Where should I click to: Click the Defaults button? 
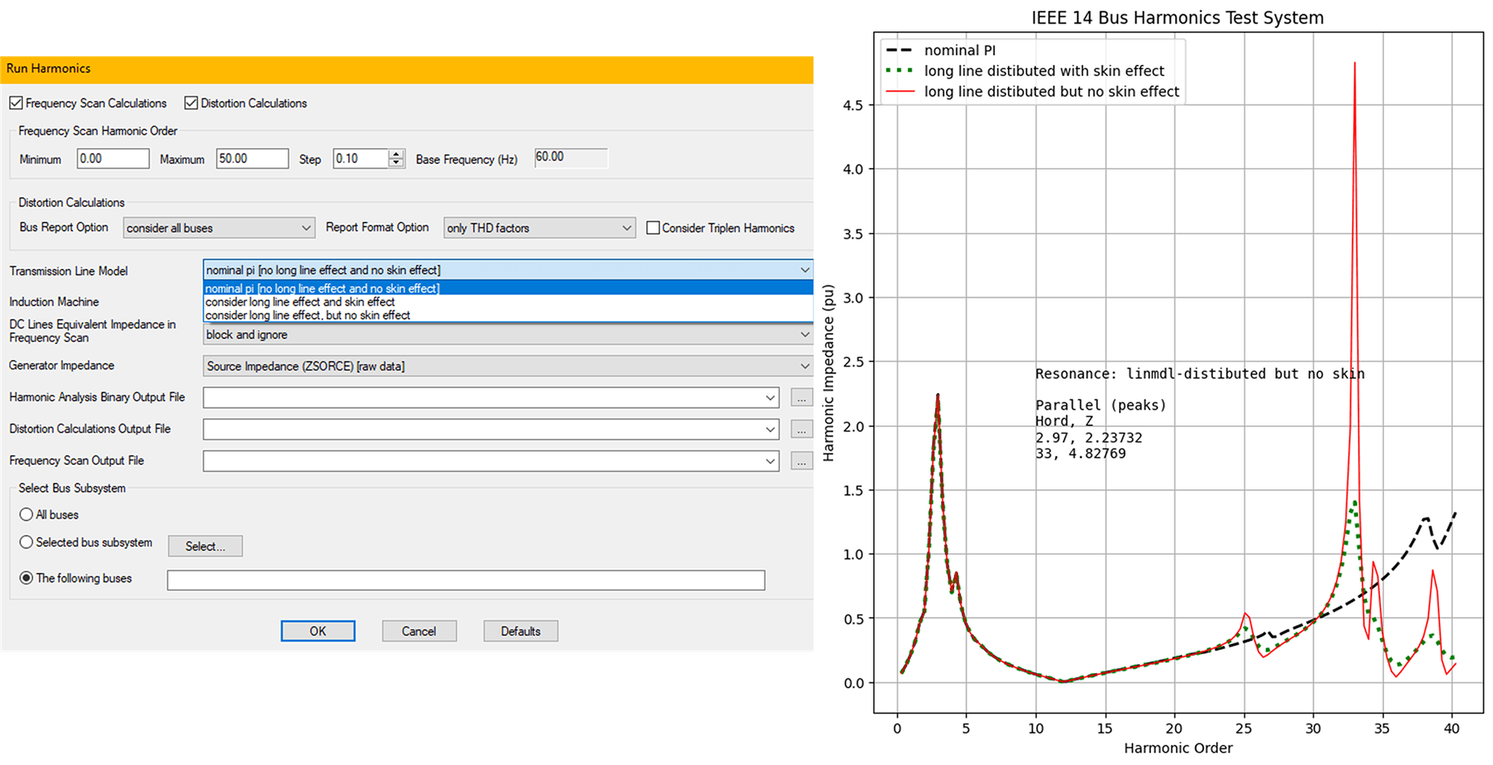point(520,631)
